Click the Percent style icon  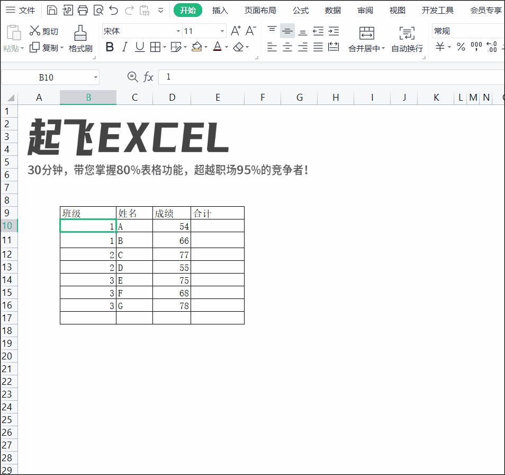[x=461, y=47]
